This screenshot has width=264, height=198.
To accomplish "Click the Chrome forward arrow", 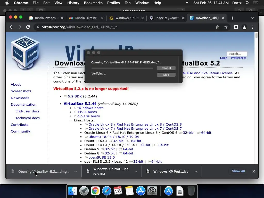I will pos(20,27).
